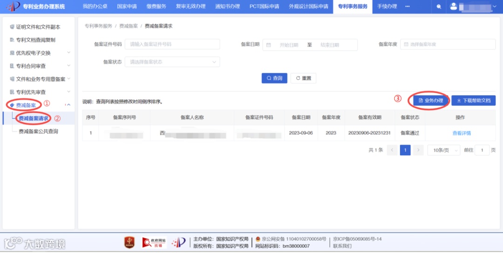Click the 备案序列号 column header
Screen dimensions: 503x253
coord(124,117)
